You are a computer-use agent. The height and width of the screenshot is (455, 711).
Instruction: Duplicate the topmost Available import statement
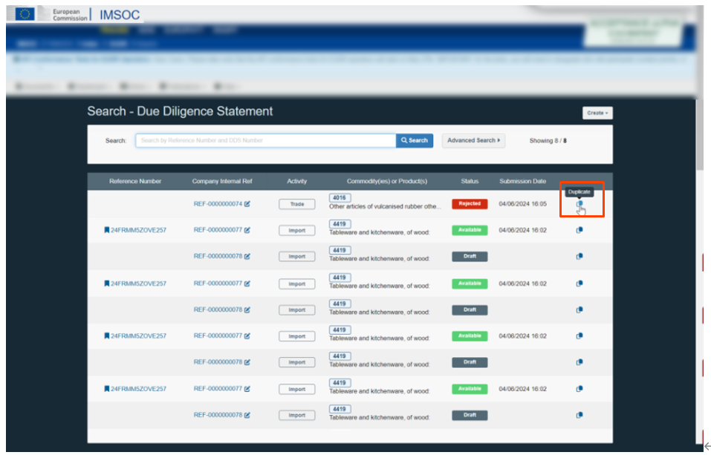click(x=579, y=230)
